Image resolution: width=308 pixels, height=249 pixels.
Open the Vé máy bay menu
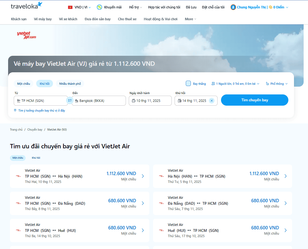pyautogui.click(x=43, y=19)
